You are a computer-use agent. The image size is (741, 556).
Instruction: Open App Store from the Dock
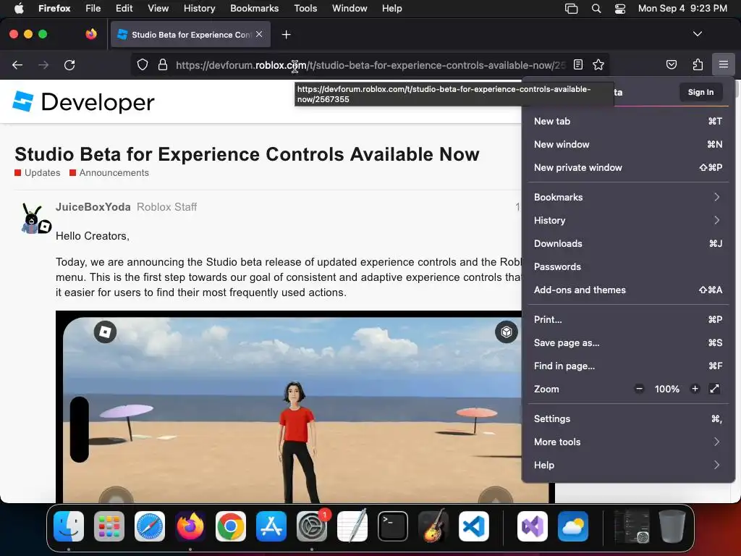[x=271, y=526]
